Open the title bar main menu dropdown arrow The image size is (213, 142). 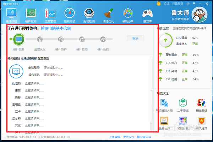click(194, 4)
